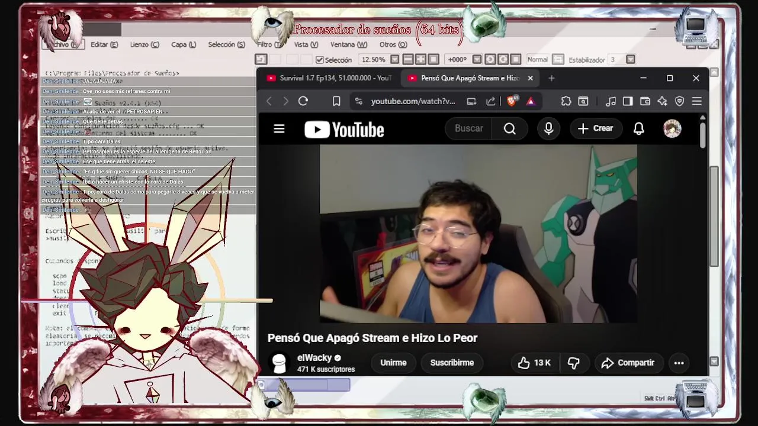The height and width of the screenshot is (426, 758).
Task: Expand the +000° rotation dropdown arrow
Action: 477,59
